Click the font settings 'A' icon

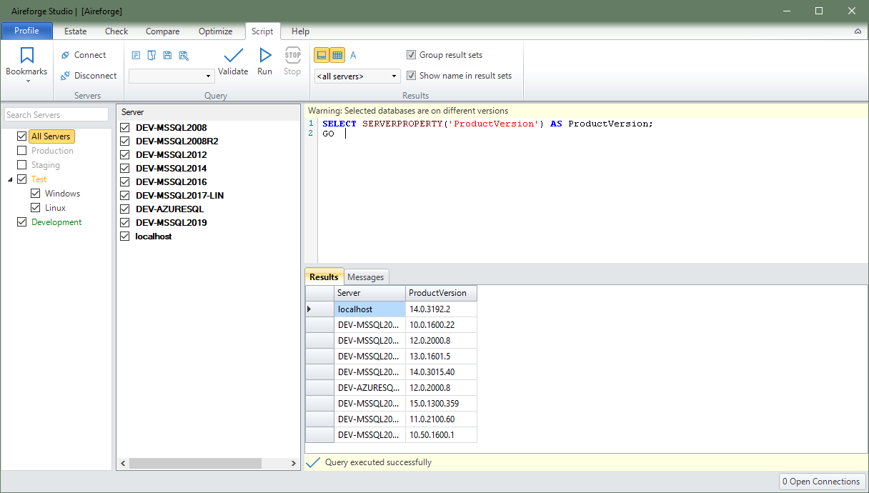pos(354,54)
